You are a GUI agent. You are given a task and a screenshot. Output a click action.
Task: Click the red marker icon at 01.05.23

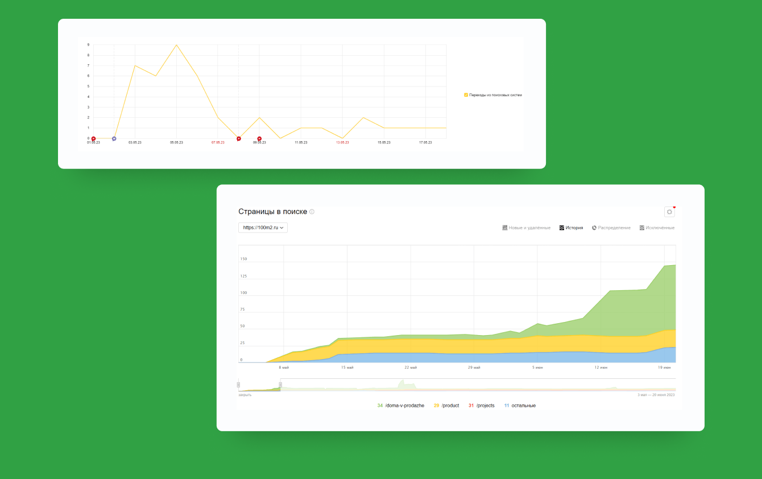[93, 138]
